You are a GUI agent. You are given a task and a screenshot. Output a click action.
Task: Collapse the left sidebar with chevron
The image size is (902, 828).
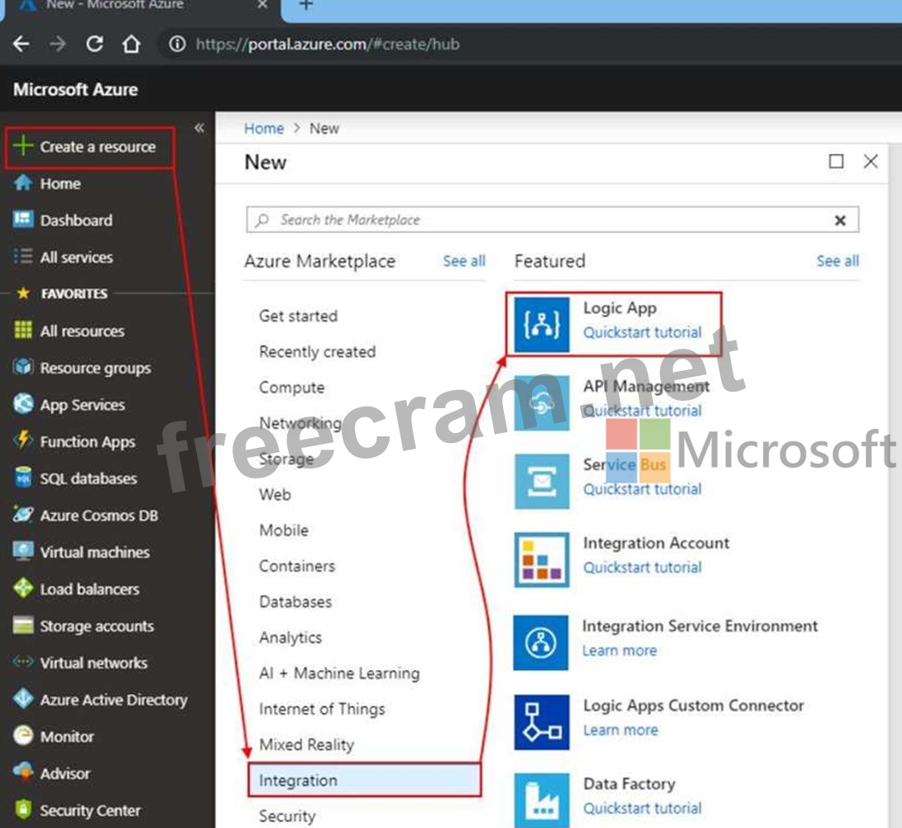click(x=199, y=128)
